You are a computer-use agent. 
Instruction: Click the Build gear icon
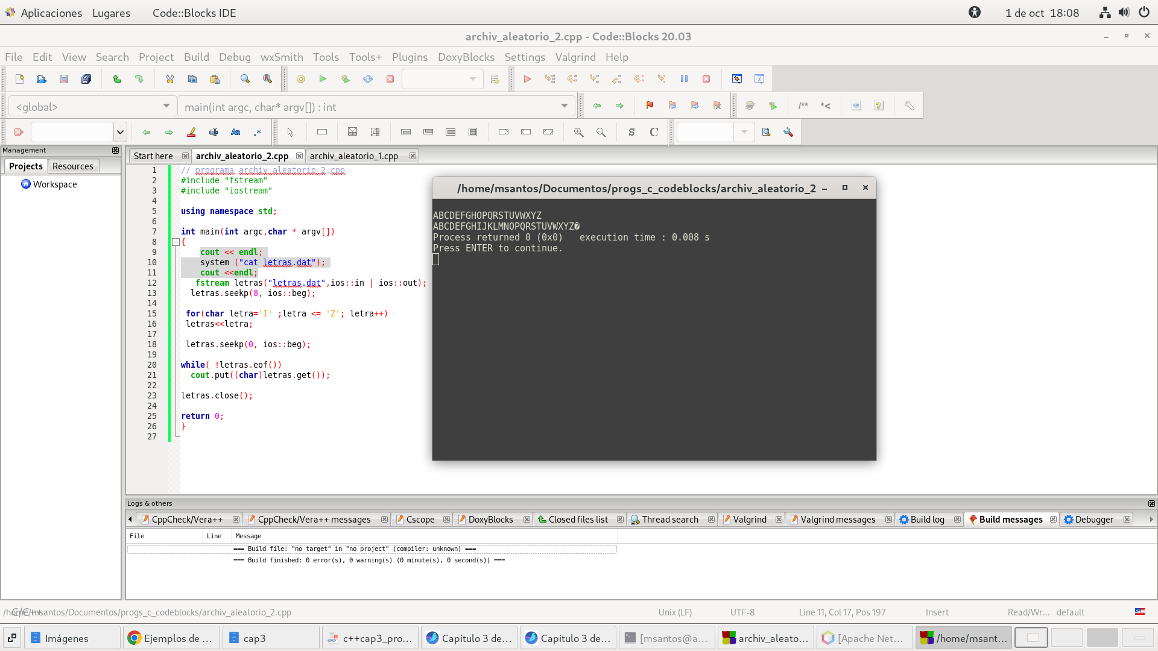300,79
